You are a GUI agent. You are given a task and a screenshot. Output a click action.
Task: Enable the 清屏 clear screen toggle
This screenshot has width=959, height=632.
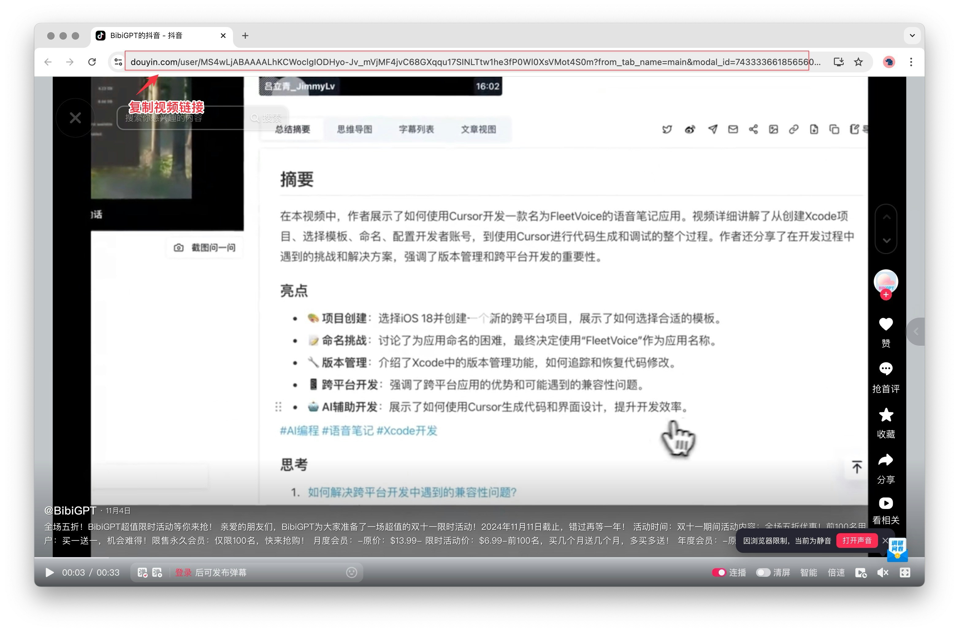763,573
